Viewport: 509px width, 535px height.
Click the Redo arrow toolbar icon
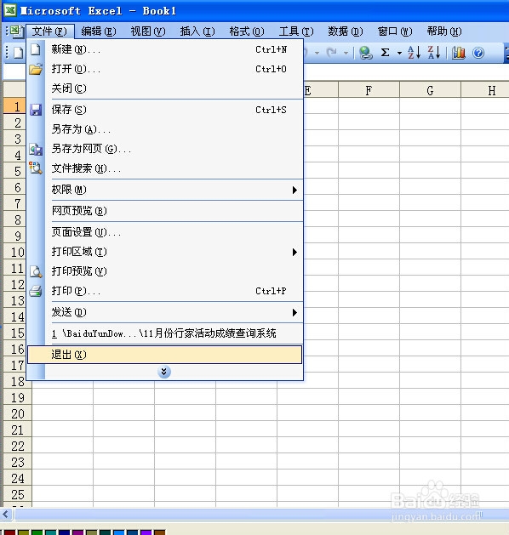coord(331,53)
